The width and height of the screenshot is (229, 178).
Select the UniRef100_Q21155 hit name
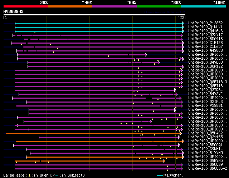pyautogui.click(x=205, y=137)
